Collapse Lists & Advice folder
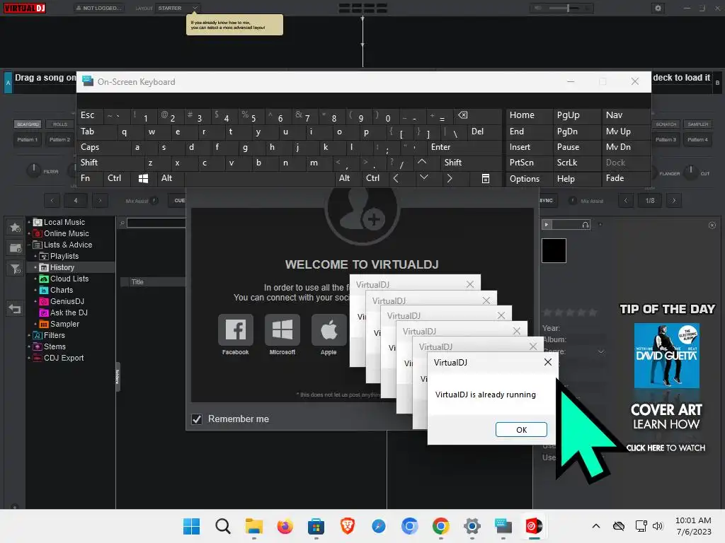 [28, 245]
